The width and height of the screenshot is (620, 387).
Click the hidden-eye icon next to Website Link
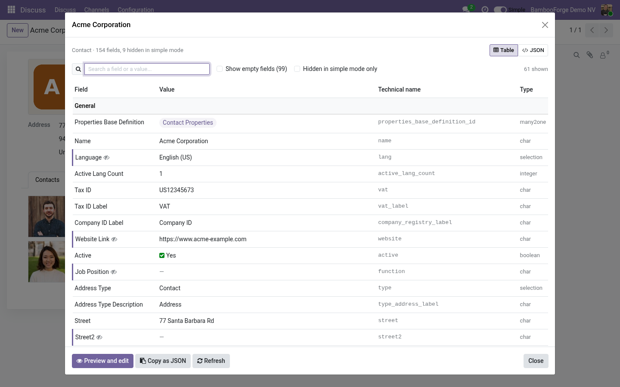[115, 240]
